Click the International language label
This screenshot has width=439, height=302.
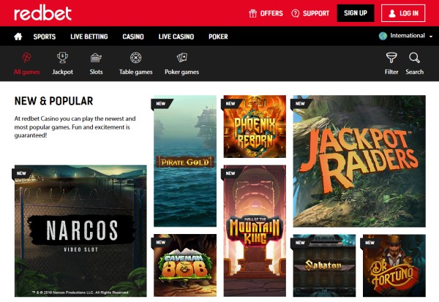point(408,36)
